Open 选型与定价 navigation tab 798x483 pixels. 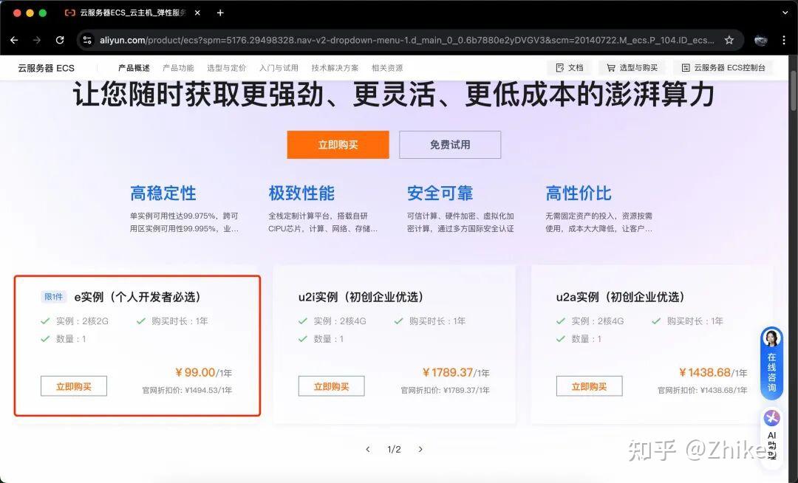click(226, 68)
